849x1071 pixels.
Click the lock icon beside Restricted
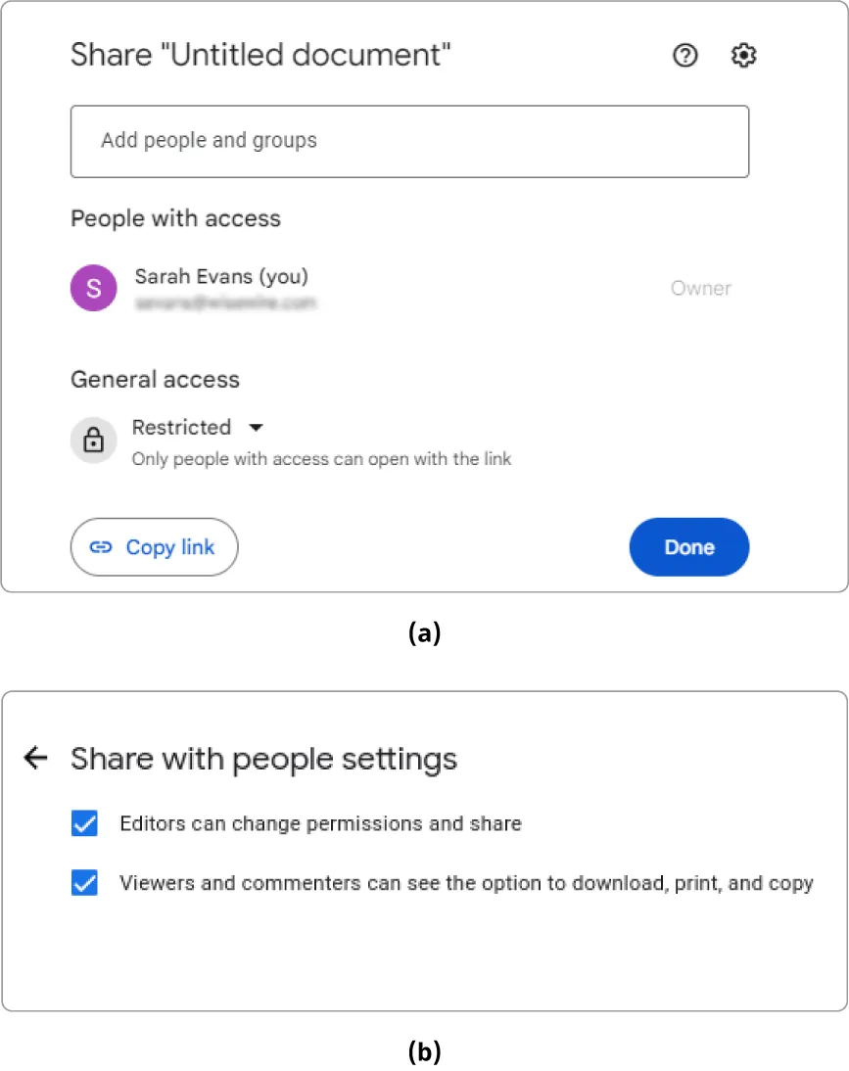click(x=93, y=441)
